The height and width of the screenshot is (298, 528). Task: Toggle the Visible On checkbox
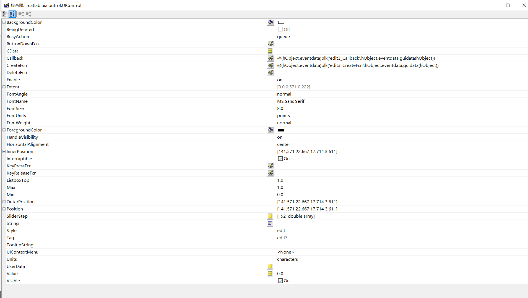tap(280, 281)
